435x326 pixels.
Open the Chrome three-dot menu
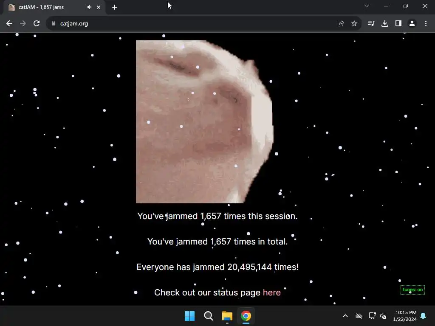coord(426,24)
